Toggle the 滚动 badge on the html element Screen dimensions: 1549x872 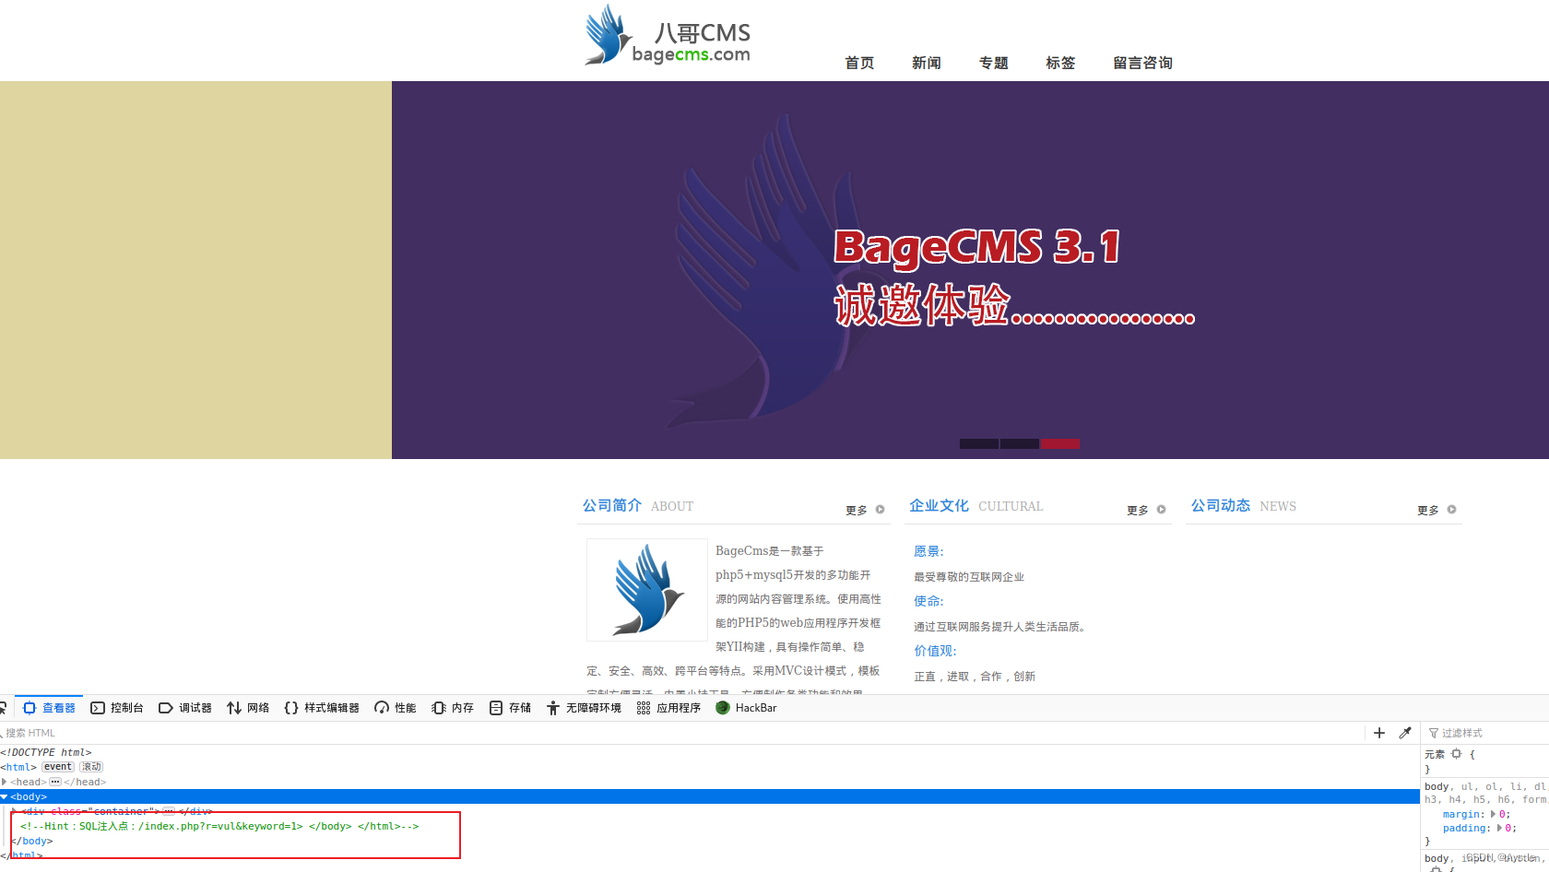click(90, 766)
